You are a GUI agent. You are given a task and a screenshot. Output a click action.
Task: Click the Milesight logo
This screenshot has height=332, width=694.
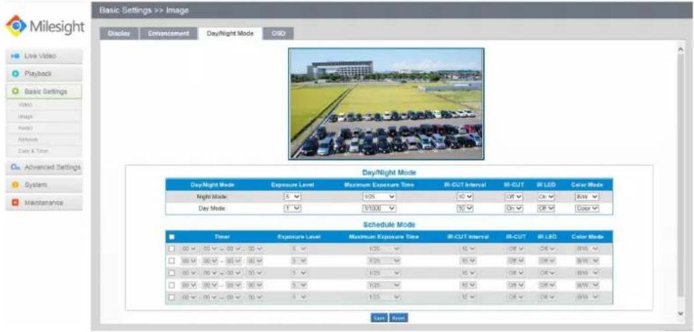[x=44, y=27]
